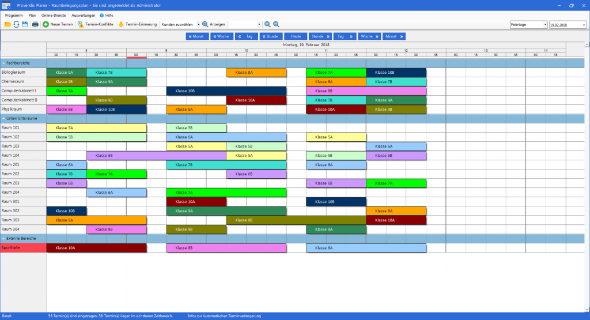Click vertical scrollbar down arrow
Viewport: 590px width, 320px height.
click(587, 310)
